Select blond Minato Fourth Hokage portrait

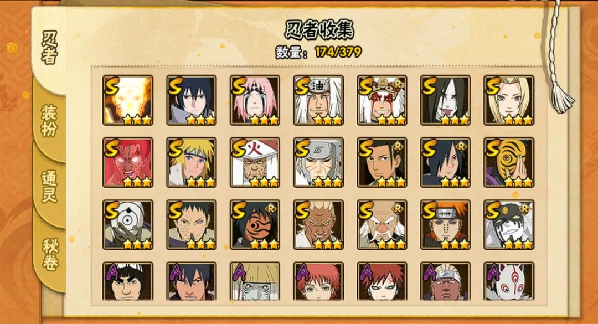192,162
